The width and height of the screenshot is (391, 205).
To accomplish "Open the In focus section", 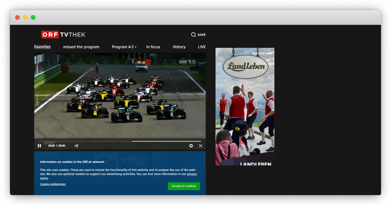I will pos(153,47).
